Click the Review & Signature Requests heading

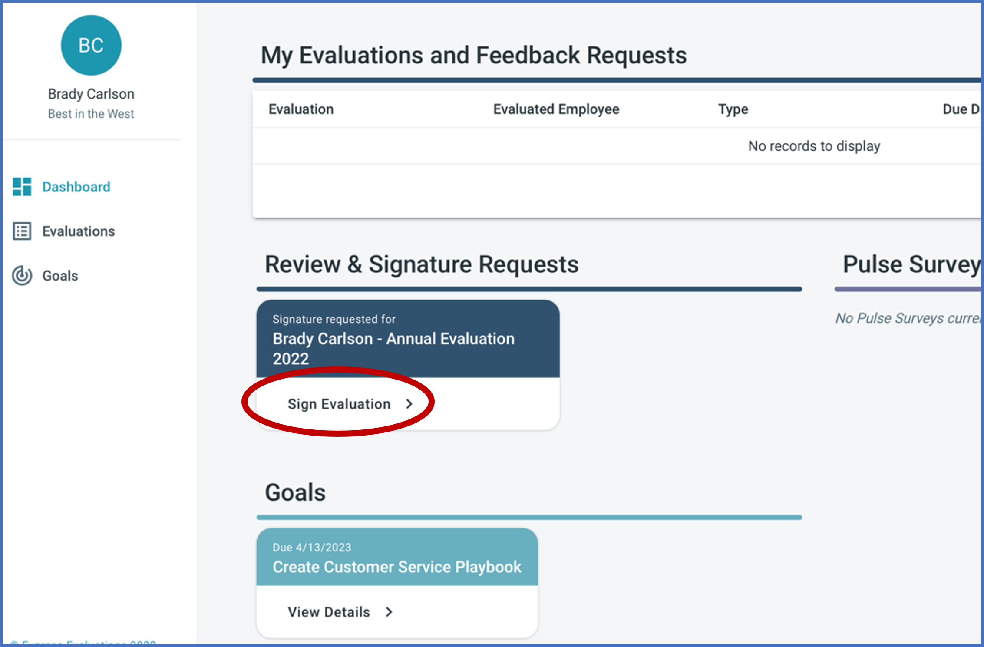(x=422, y=264)
